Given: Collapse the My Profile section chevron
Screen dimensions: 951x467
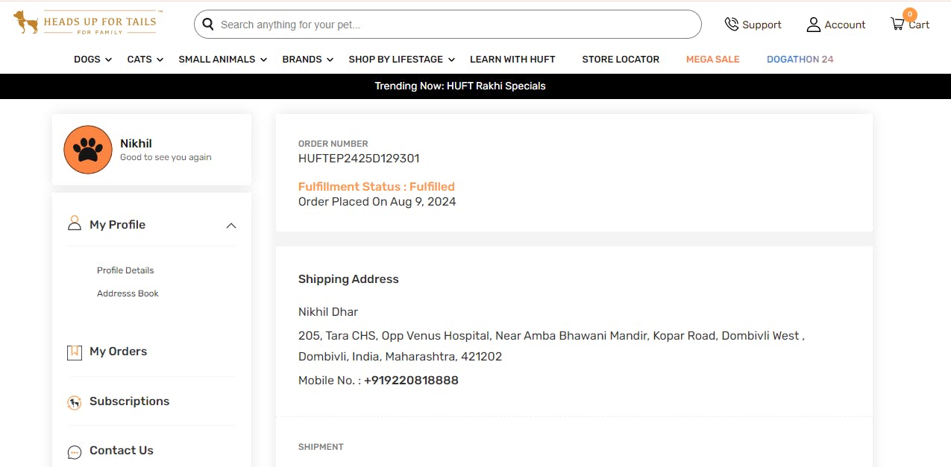Looking at the screenshot, I should pyautogui.click(x=231, y=226).
